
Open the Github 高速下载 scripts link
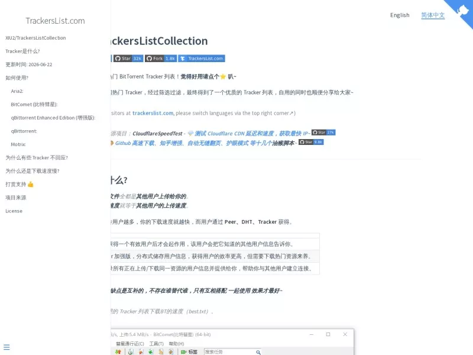pyautogui.click(x=193, y=143)
